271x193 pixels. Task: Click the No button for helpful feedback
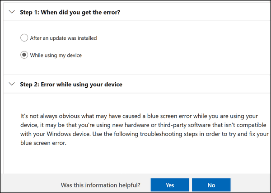(x=211, y=185)
